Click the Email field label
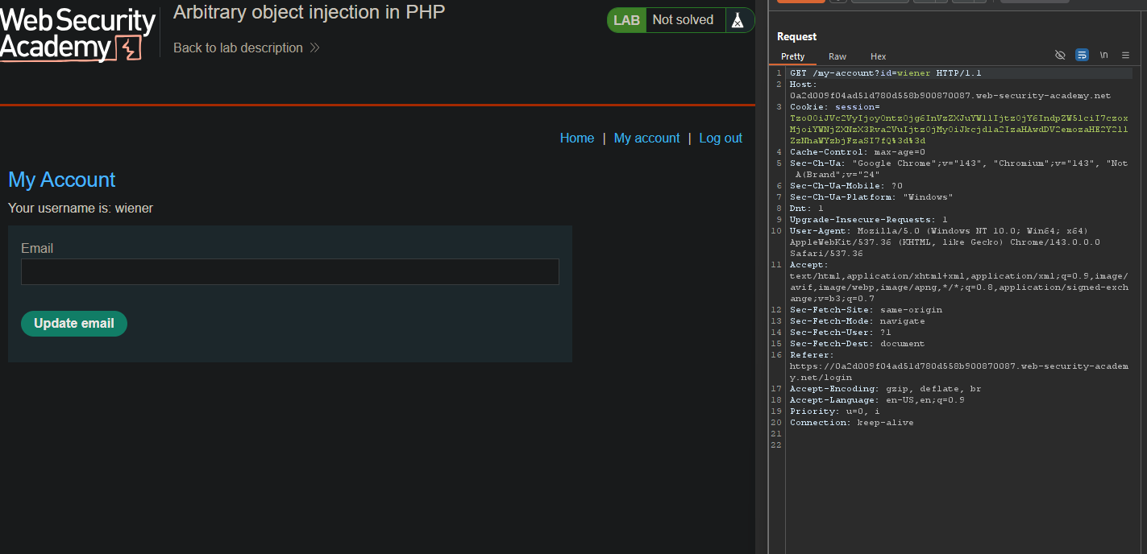The width and height of the screenshot is (1147, 554). [37, 248]
